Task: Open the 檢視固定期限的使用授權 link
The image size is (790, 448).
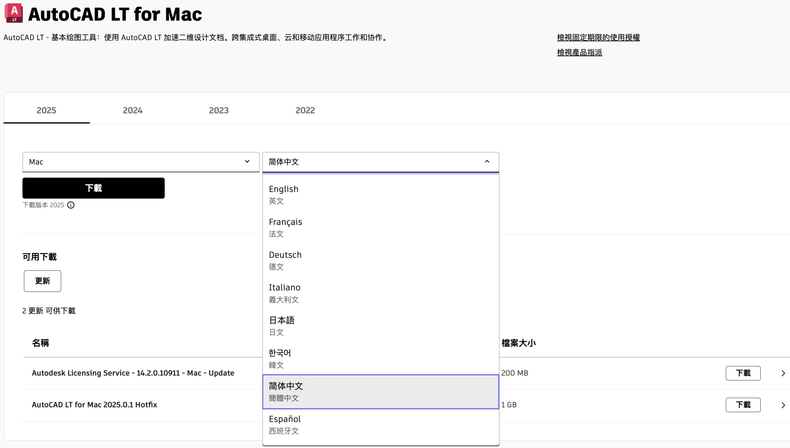Action: tap(598, 38)
